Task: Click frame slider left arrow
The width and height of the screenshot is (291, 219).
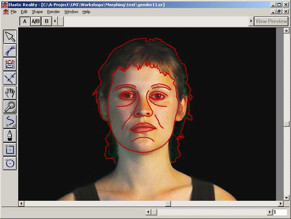Action: point(148,212)
